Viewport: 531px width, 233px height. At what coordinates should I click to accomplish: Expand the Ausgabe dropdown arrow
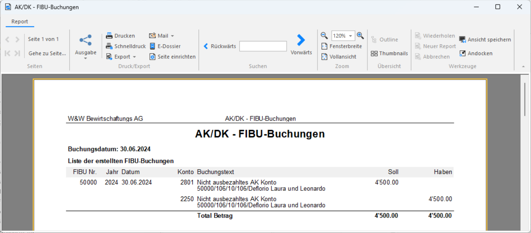[x=86, y=58]
